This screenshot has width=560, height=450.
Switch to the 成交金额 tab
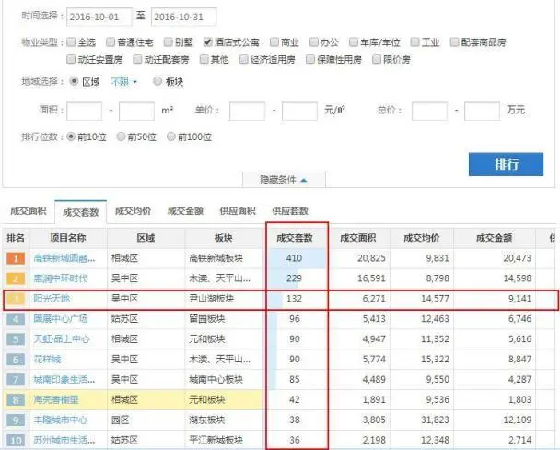point(185,211)
